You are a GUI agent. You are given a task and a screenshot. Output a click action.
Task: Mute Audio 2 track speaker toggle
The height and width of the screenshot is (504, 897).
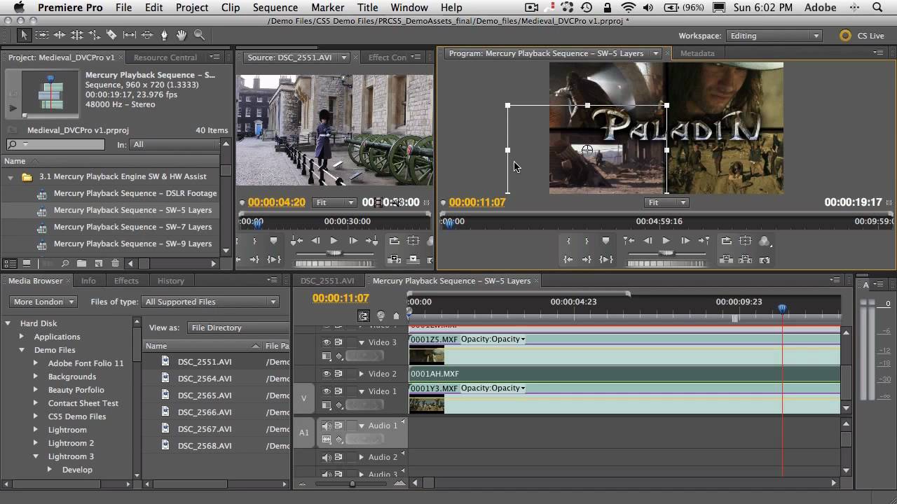327,457
